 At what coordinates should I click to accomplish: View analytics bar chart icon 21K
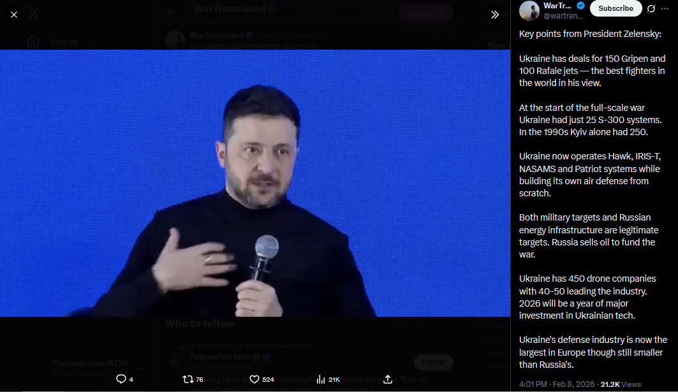(328, 379)
